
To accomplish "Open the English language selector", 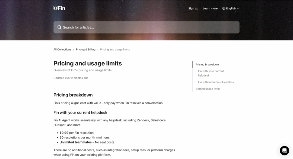I will [231, 8].
